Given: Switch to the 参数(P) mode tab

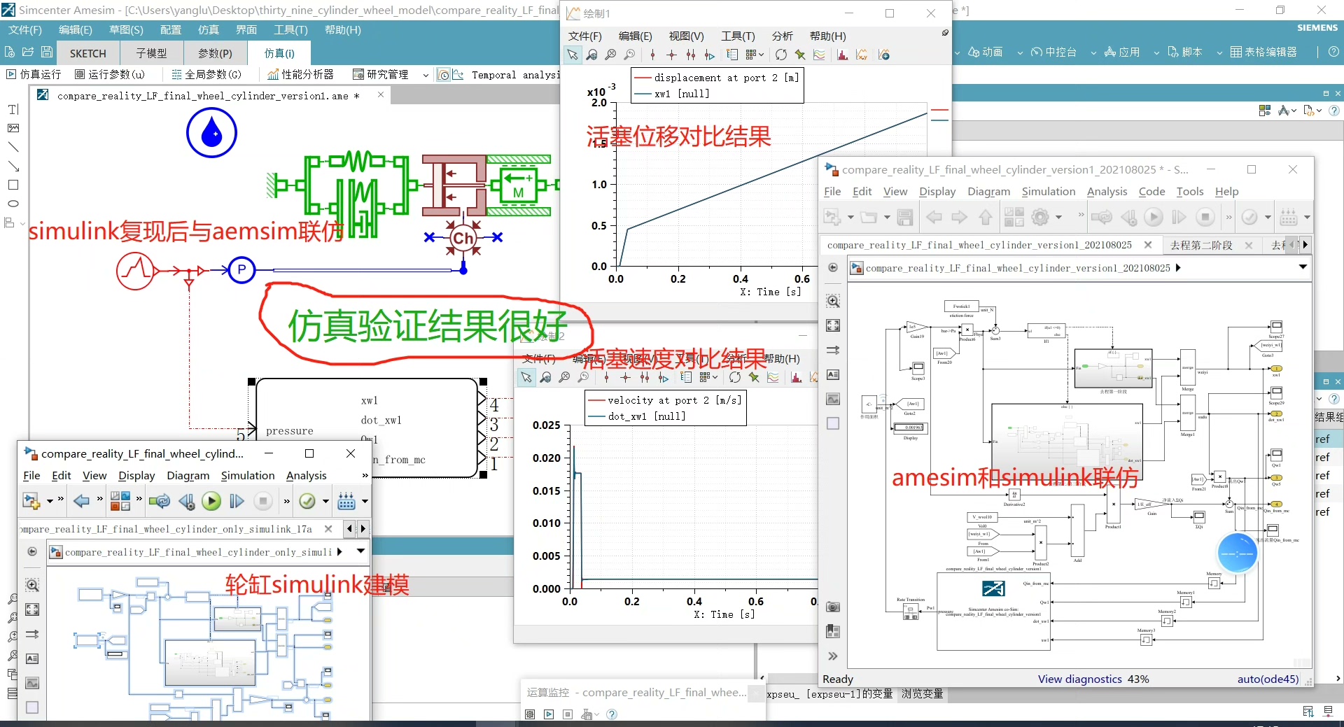Looking at the screenshot, I should [x=215, y=53].
